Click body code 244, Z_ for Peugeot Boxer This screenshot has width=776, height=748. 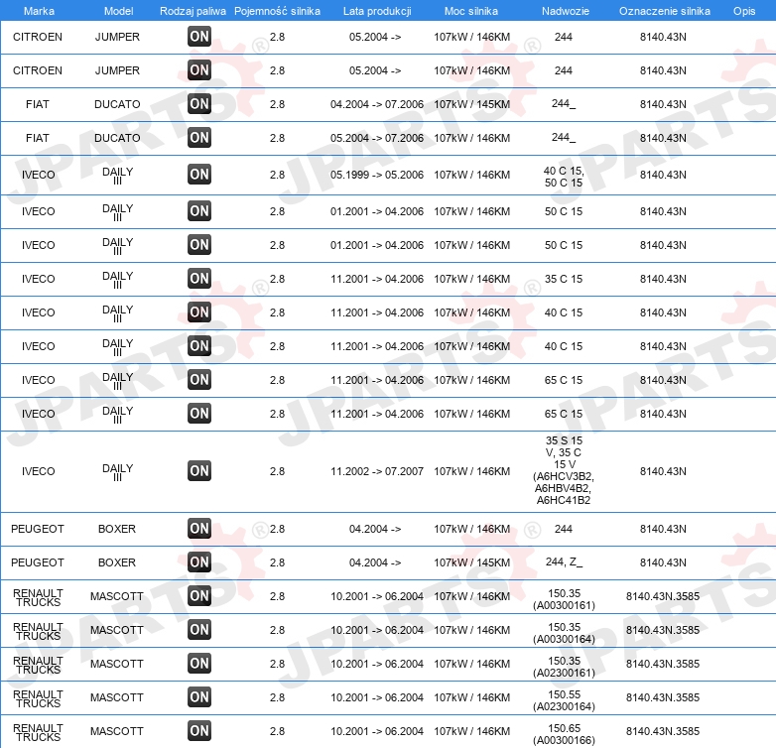564,561
